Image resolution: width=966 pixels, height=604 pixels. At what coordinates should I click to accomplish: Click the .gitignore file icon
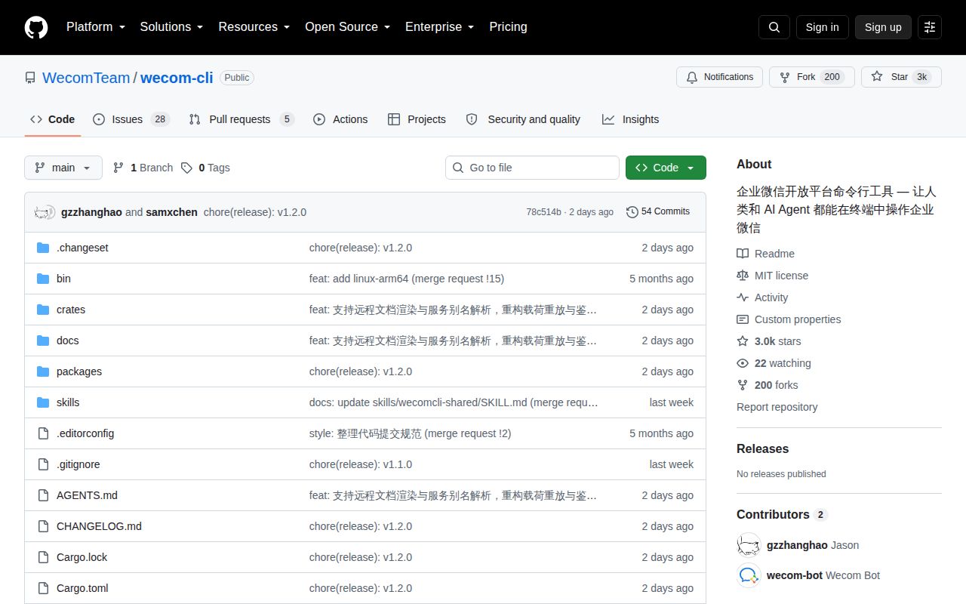(43, 464)
